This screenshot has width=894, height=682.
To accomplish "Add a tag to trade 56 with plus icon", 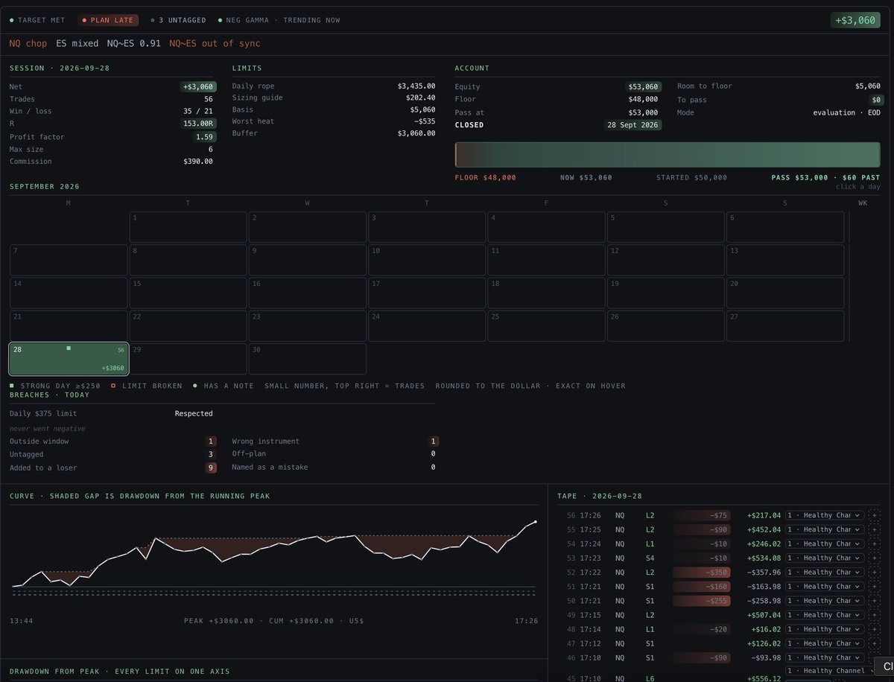I will tap(875, 515).
